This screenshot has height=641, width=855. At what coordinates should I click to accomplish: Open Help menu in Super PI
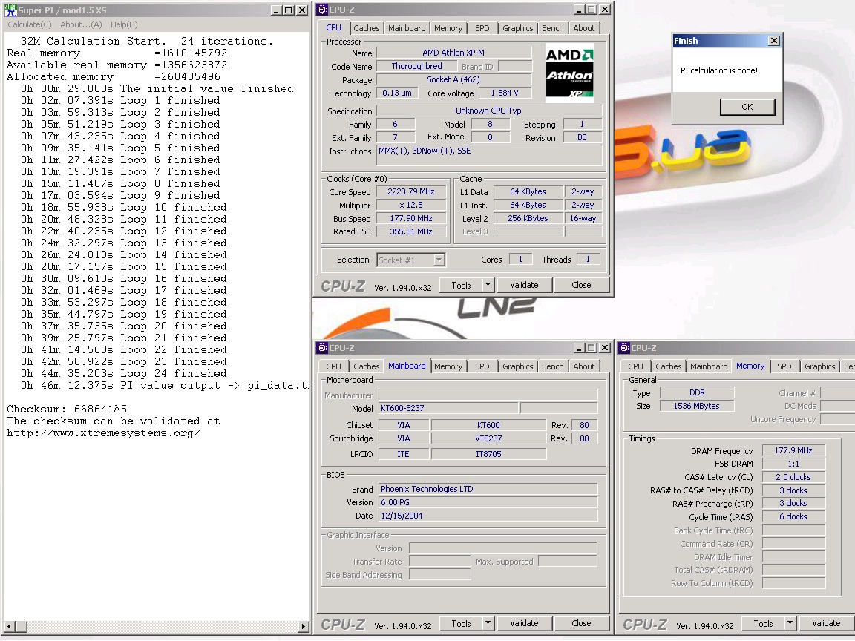124,24
